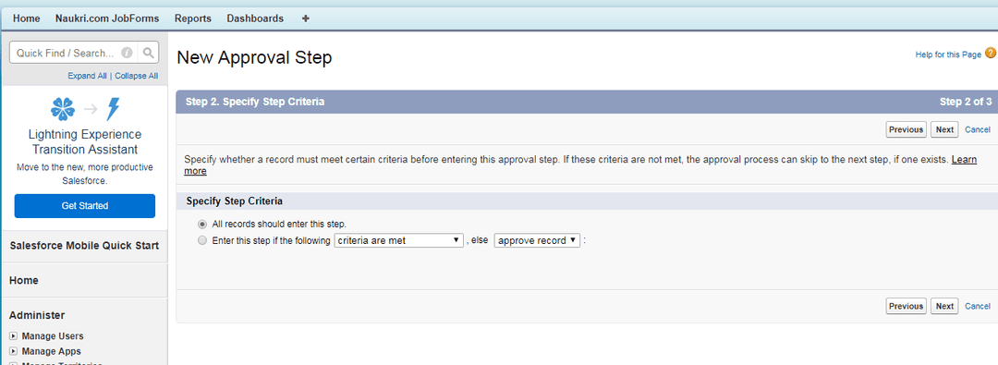This screenshot has height=365, width=998.
Task: Open the 'criteria are met' dropdown
Action: click(x=398, y=241)
